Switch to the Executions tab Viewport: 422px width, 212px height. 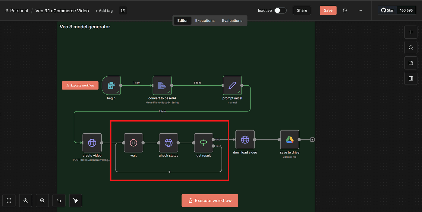205,21
